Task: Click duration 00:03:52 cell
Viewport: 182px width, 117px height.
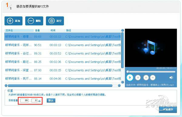Action: [55, 53]
